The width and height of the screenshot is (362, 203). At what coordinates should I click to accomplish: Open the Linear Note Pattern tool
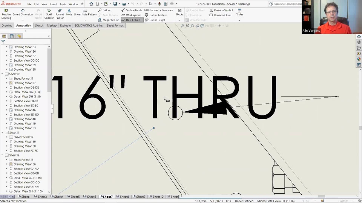click(x=85, y=12)
